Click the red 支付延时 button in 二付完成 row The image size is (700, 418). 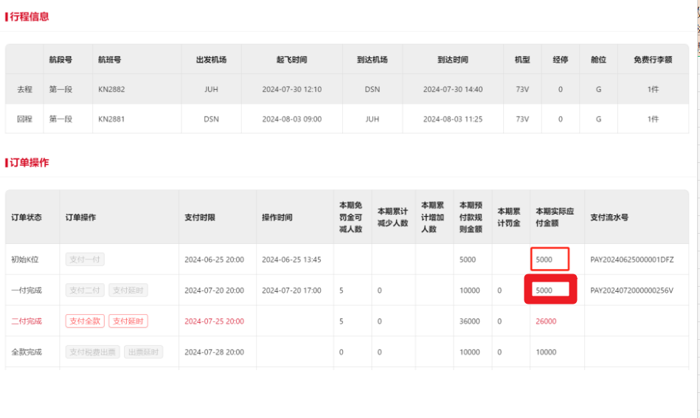point(128,321)
